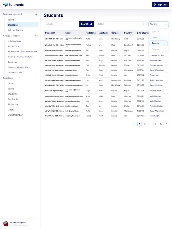Viewport: 172px width, 229px height.
Task: Click the Country column header
Action: coord(128,33)
